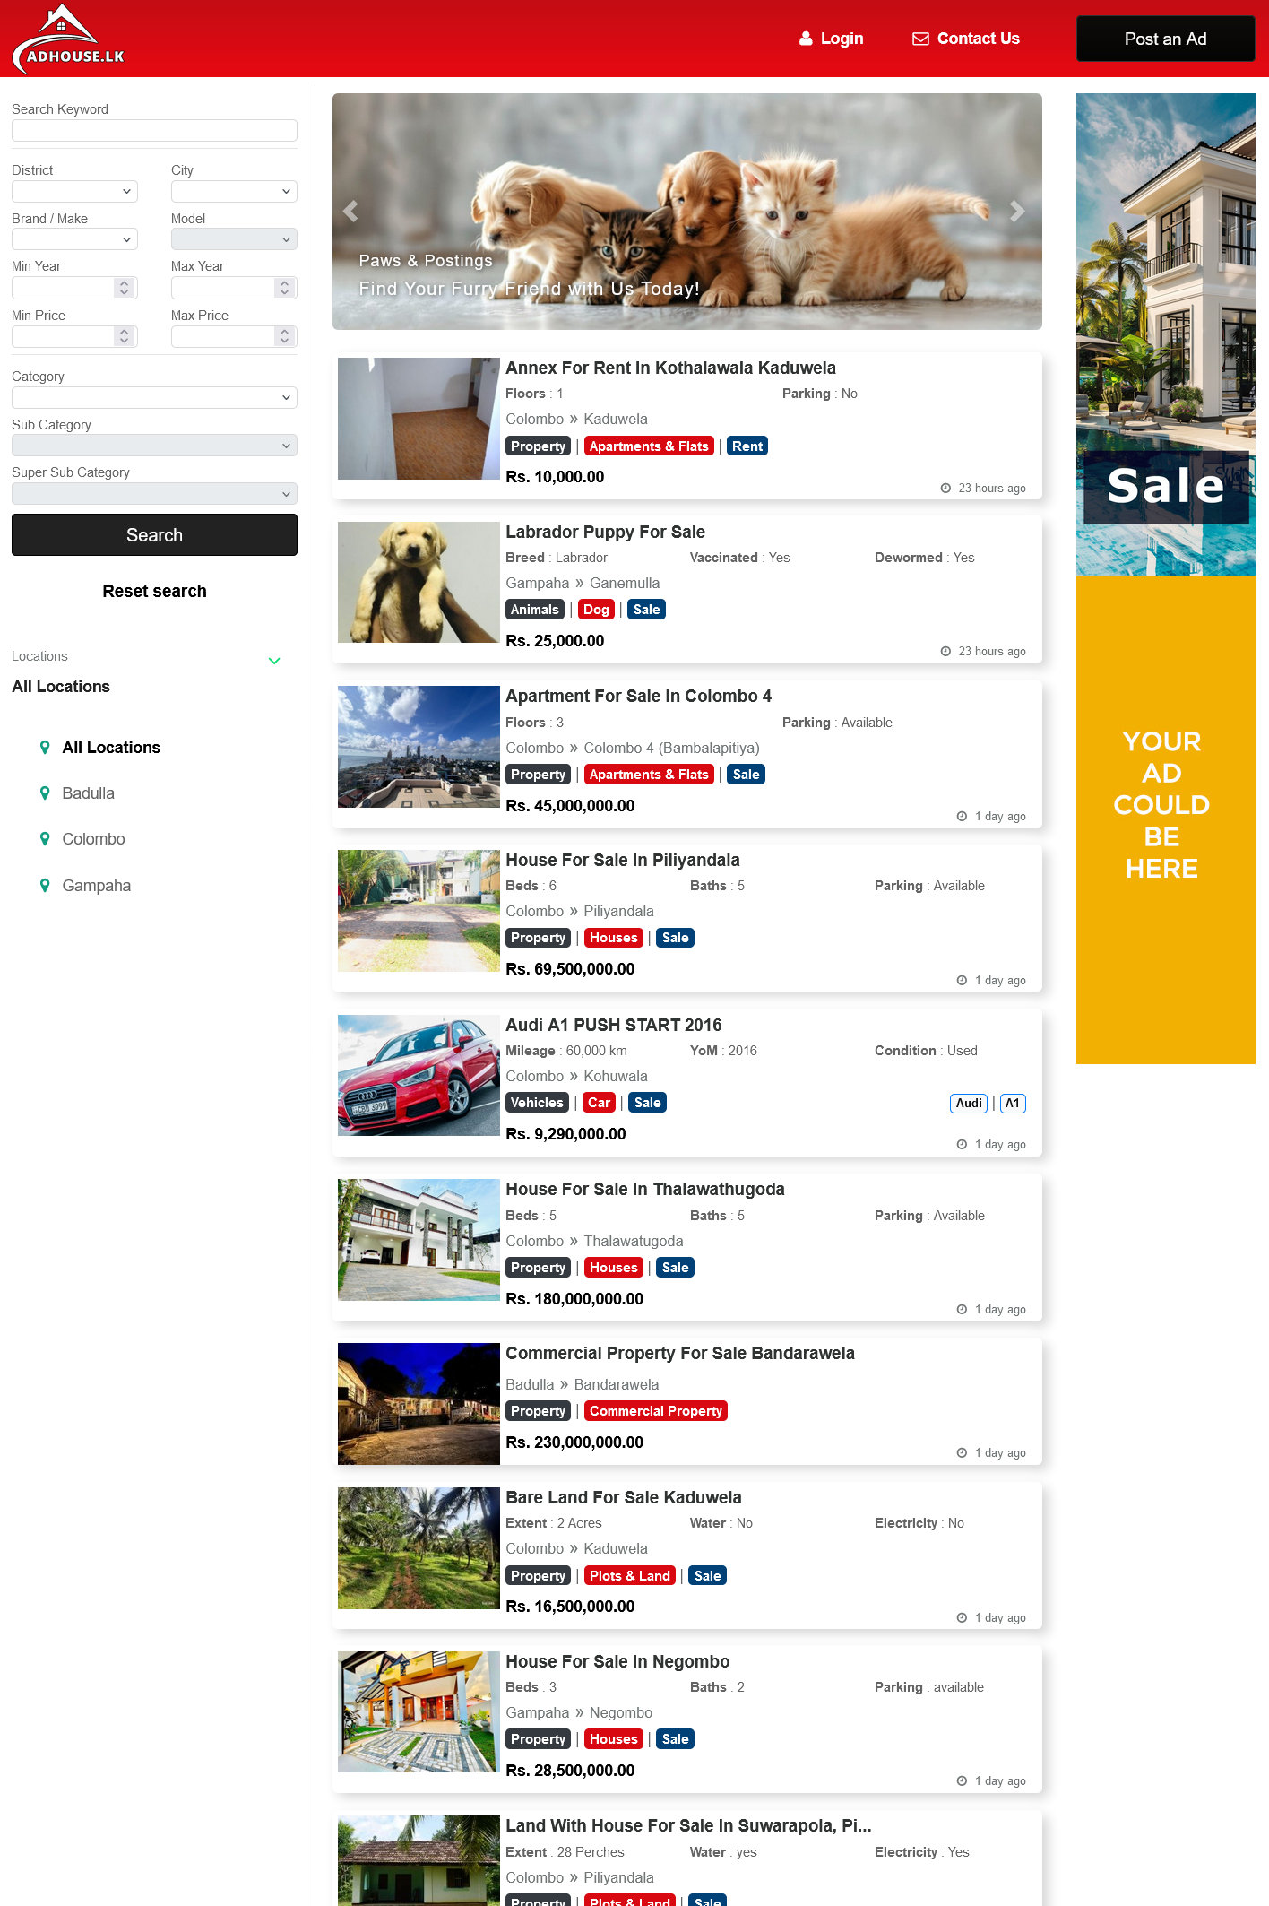This screenshot has width=1269, height=1906.
Task: Click the AdHouse.lk logo
Action: pos(68,39)
